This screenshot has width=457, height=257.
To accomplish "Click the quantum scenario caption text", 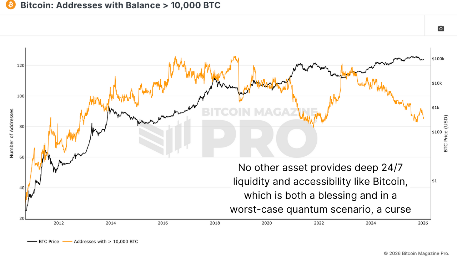I will (320, 188).
